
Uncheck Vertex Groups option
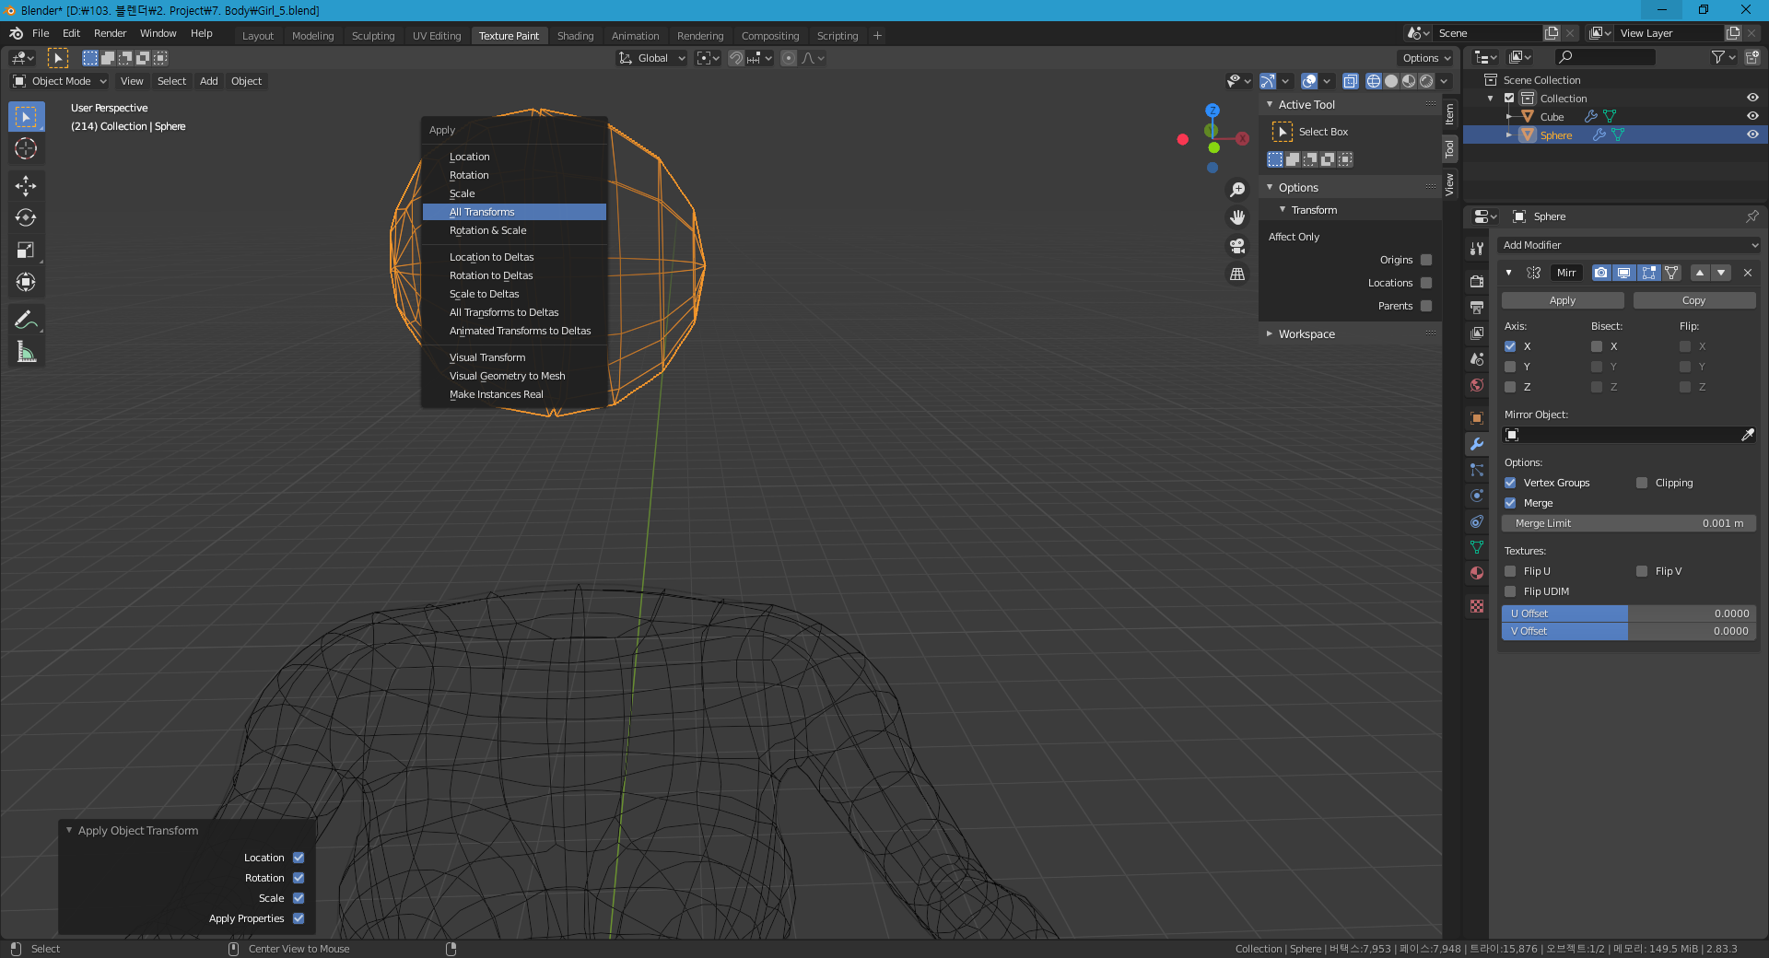point(1510,483)
